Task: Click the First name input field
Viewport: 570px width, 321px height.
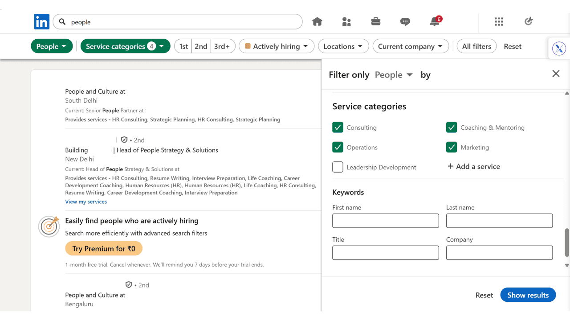Action: pos(386,221)
